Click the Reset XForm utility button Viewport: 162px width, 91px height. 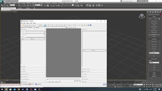[x=154, y=33]
